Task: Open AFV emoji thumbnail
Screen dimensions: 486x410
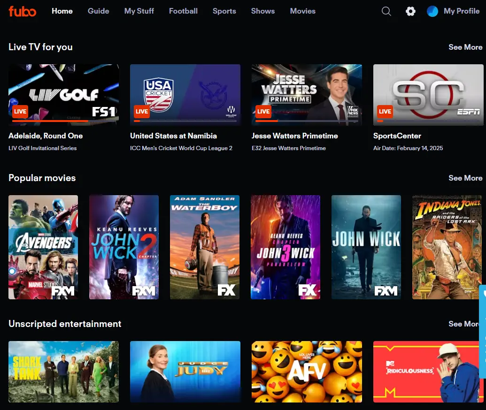Action: pyautogui.click(x=307, y=372)
